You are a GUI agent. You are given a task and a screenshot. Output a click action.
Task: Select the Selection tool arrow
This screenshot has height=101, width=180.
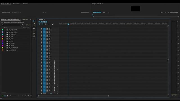tap(34, 21)
